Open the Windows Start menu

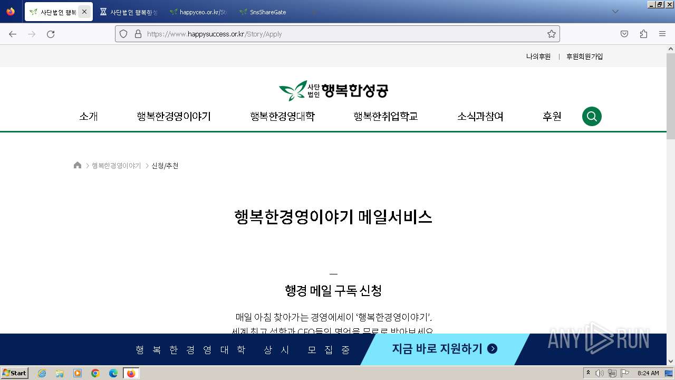(x=15, y=373)
